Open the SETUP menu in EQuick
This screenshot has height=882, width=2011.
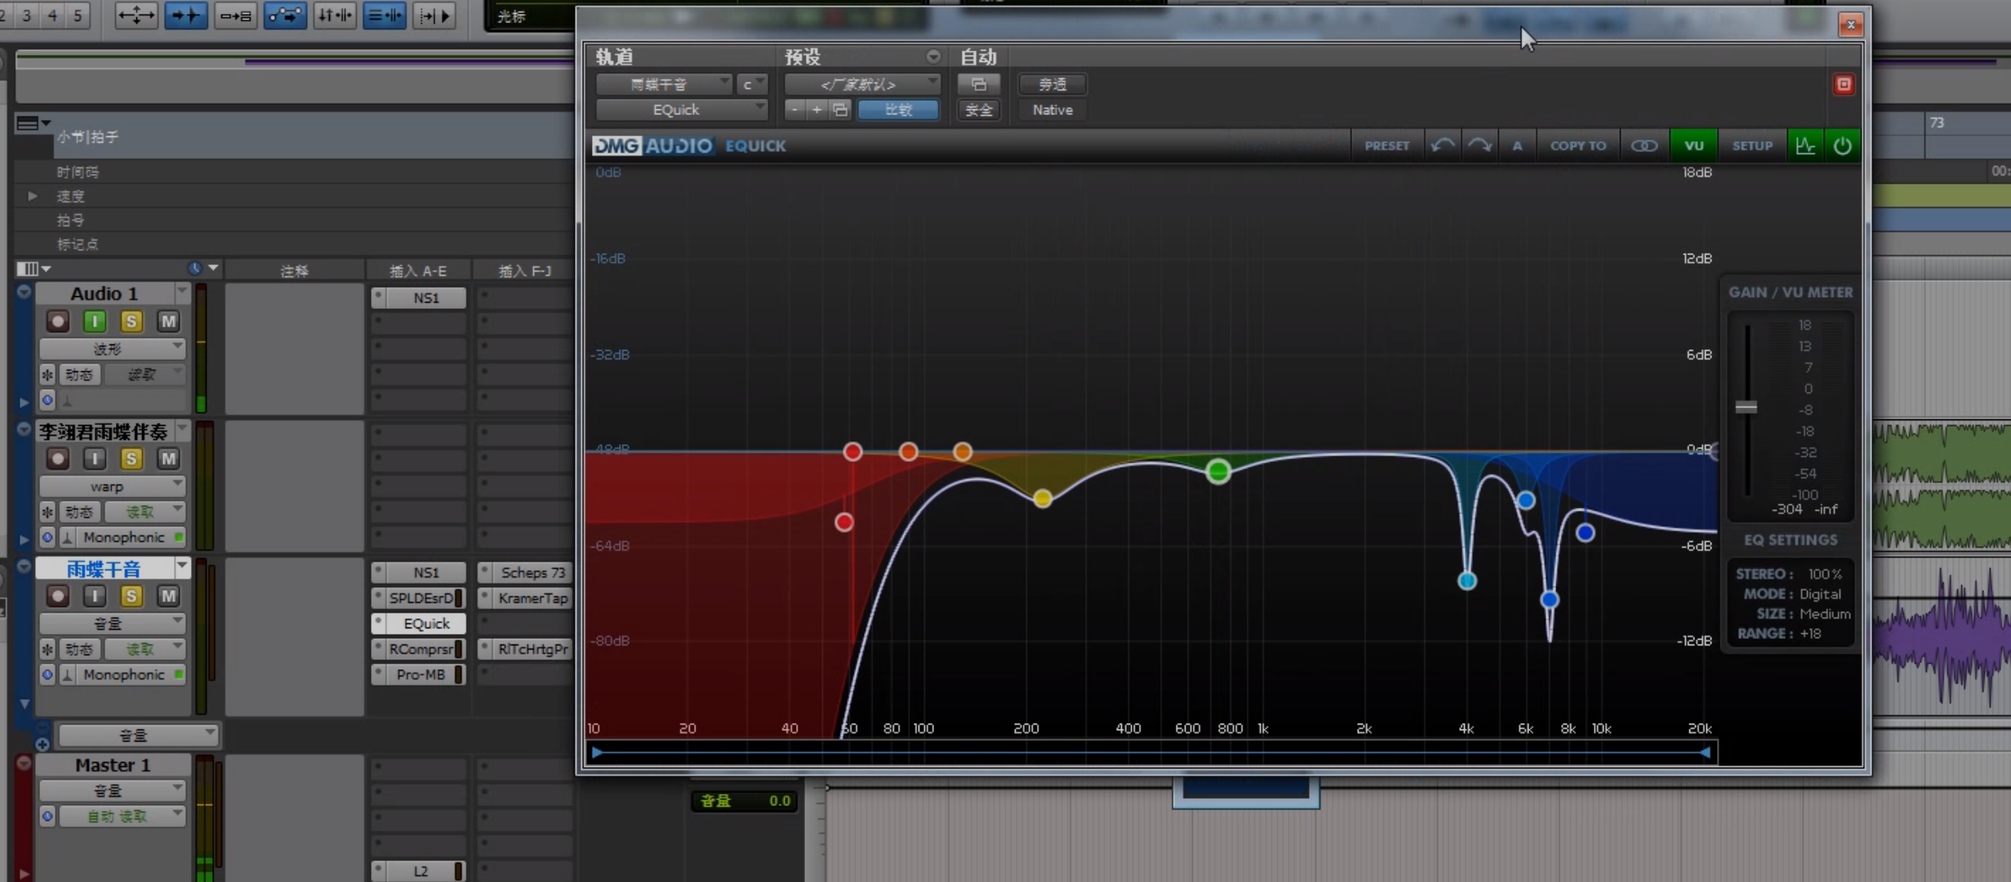[1751, 145]
